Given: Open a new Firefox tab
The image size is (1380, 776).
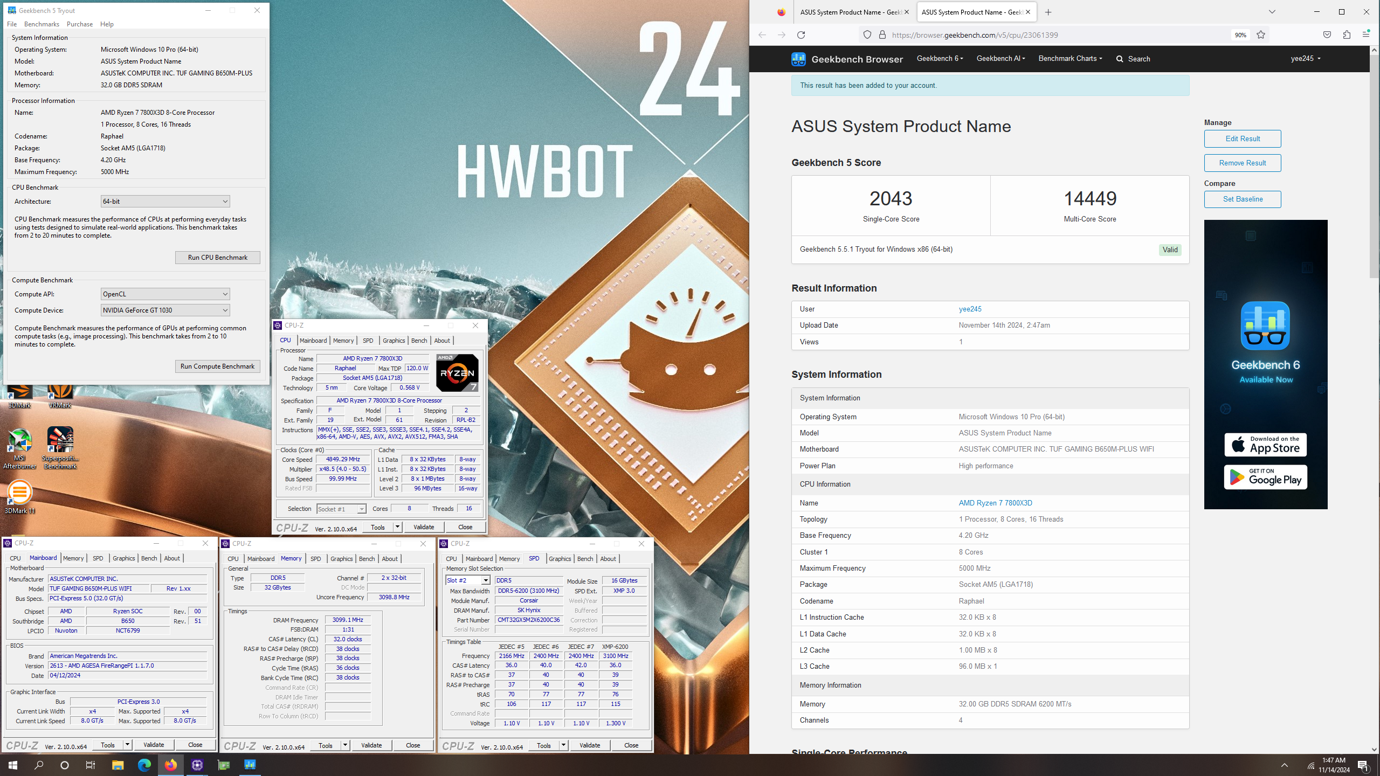Looking at the screenshot, I should pos(1048,12).
